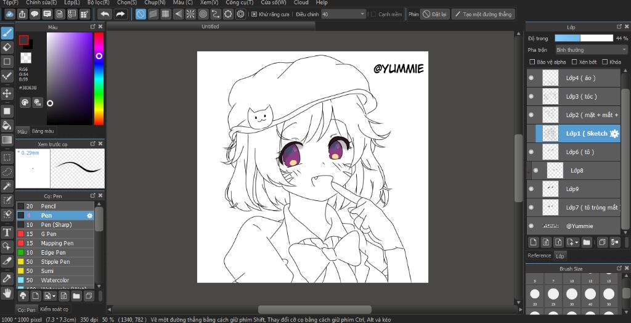Click the Redo arrow

click(120, 14)
